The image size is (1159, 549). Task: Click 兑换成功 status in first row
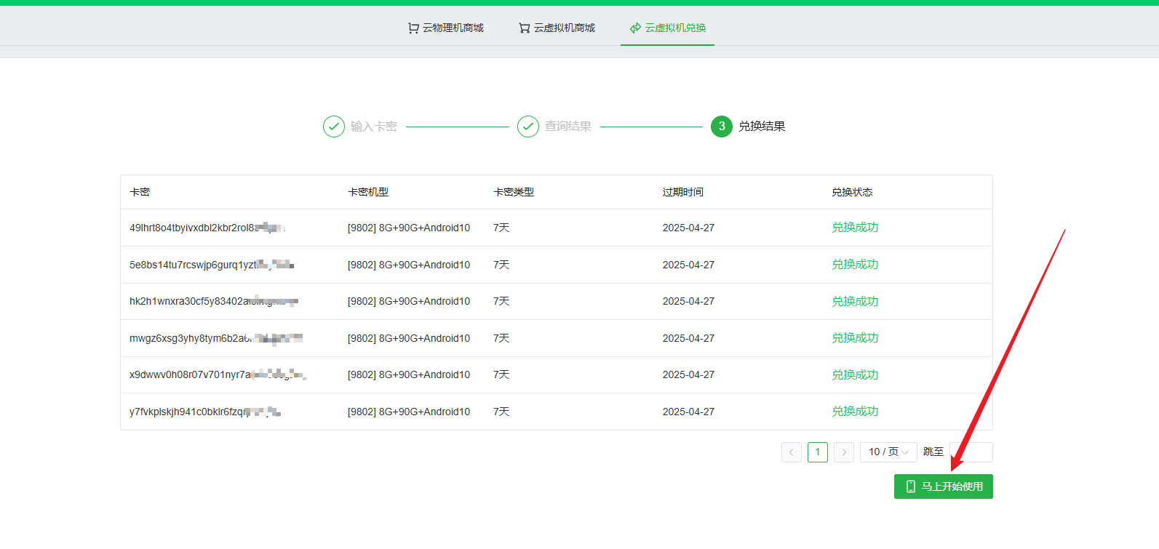pos(855,228)
